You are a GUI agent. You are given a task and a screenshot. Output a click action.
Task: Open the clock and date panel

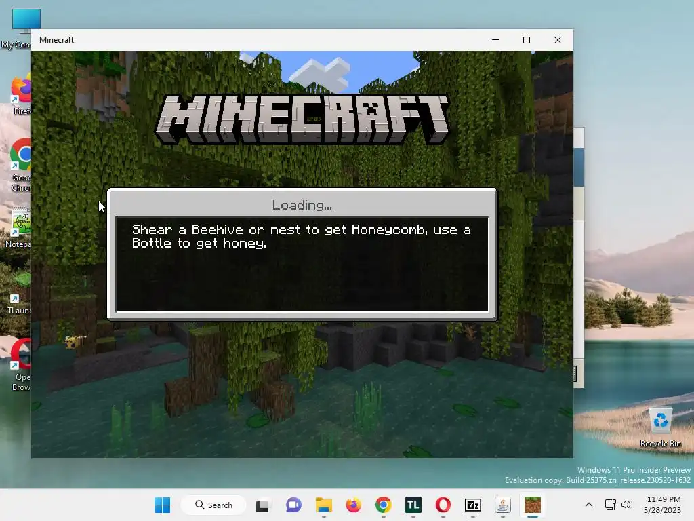coord(663,505)
